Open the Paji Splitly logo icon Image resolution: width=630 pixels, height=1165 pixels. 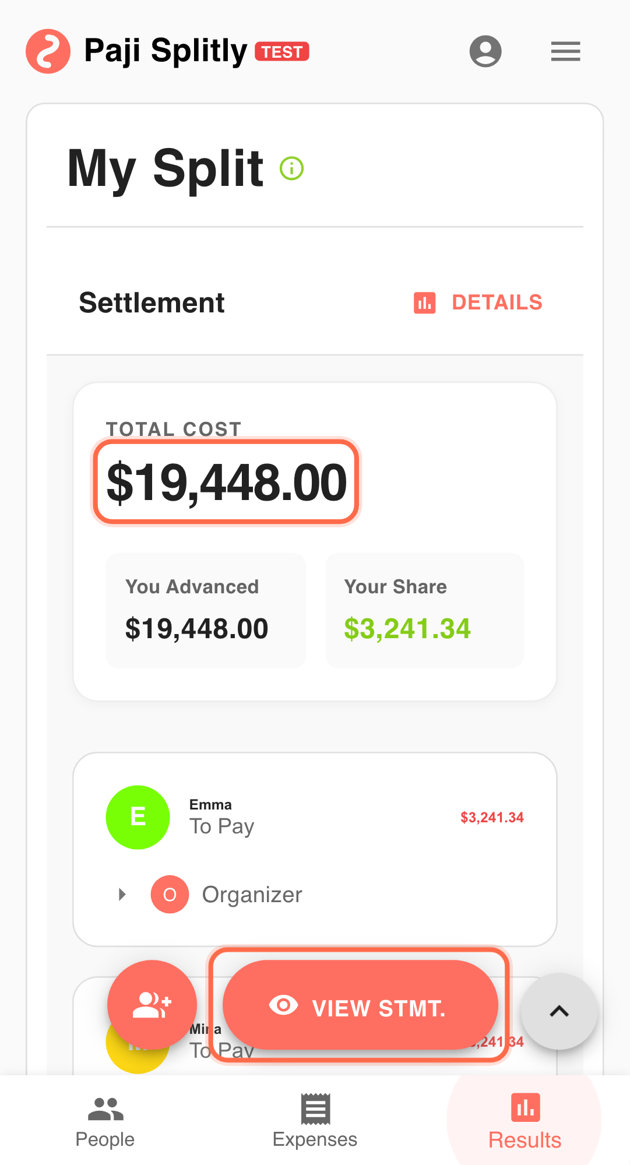point(48,51)
